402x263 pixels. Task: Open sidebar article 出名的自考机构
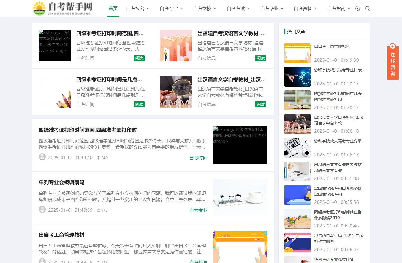click(339, 238)
